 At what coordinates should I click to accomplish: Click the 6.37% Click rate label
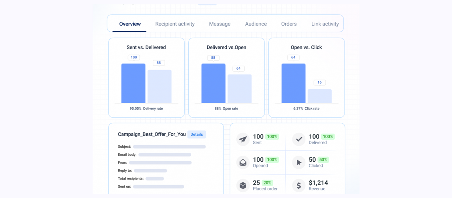click(x=306, y=108)
